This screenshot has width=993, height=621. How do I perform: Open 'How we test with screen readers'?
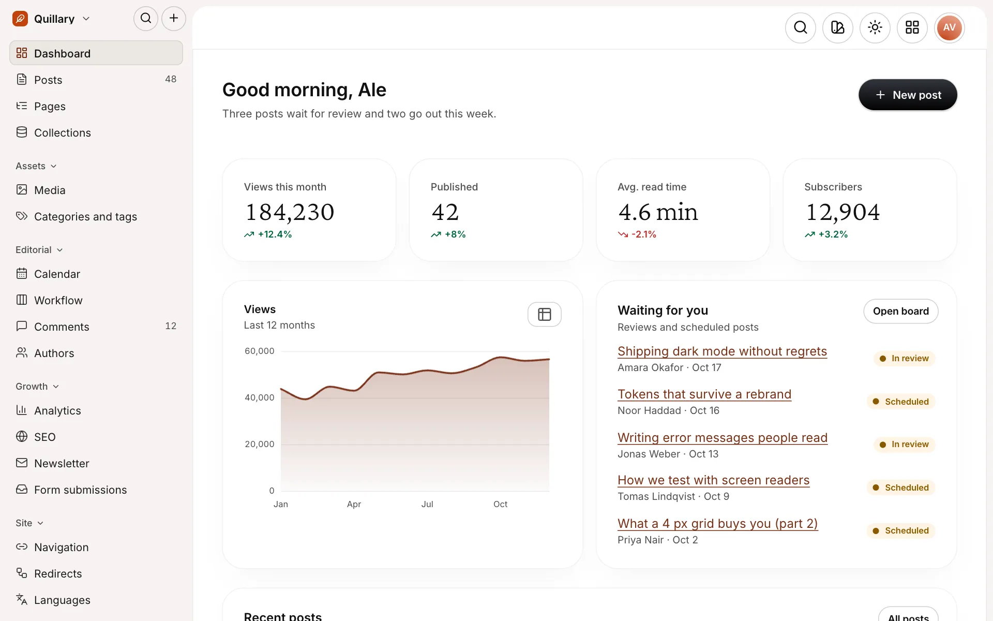(x=713, y=480)
